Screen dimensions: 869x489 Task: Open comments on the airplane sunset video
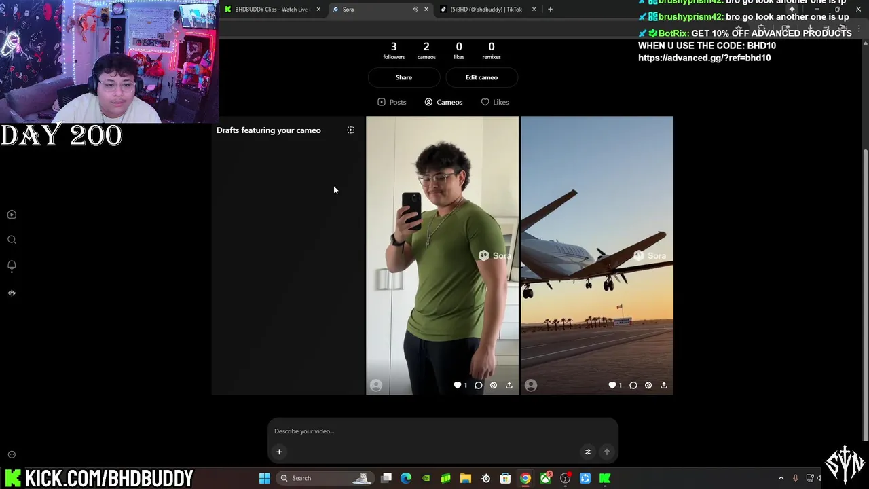(633, 385)
